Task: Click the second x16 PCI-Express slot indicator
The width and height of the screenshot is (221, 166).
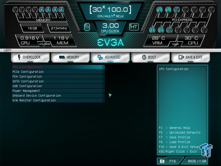Action: point(168,10)
